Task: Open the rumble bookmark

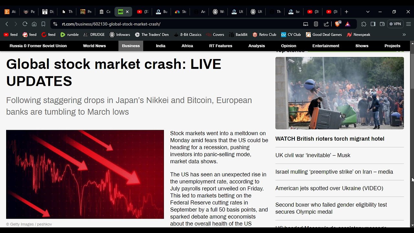Action: click(70, 35)
